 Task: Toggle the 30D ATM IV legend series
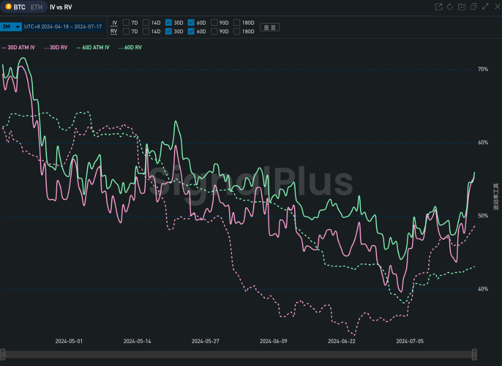coord(19,48)
